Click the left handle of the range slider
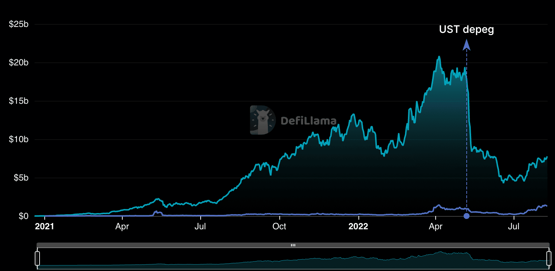Viewport: 555px width, 271px height. click(x=37, y=258)
